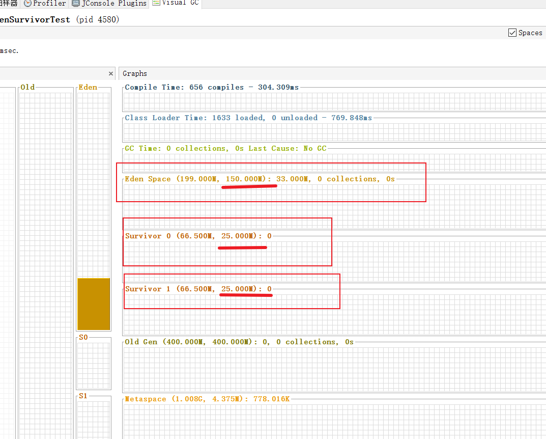This screenshot has width=546, height=439.
Task: Click the S1 survivor space grid
Action: pyautogui.click(x=94, y=420)
